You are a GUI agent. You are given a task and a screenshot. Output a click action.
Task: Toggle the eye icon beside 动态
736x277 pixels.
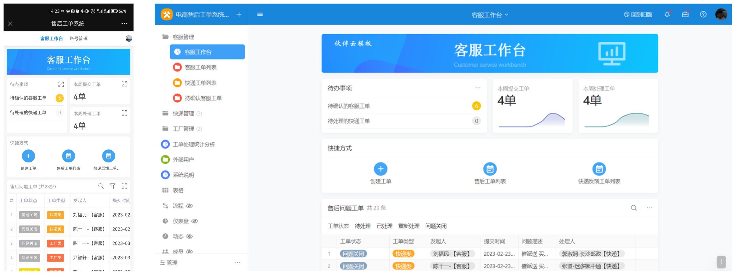pos(189,236)
